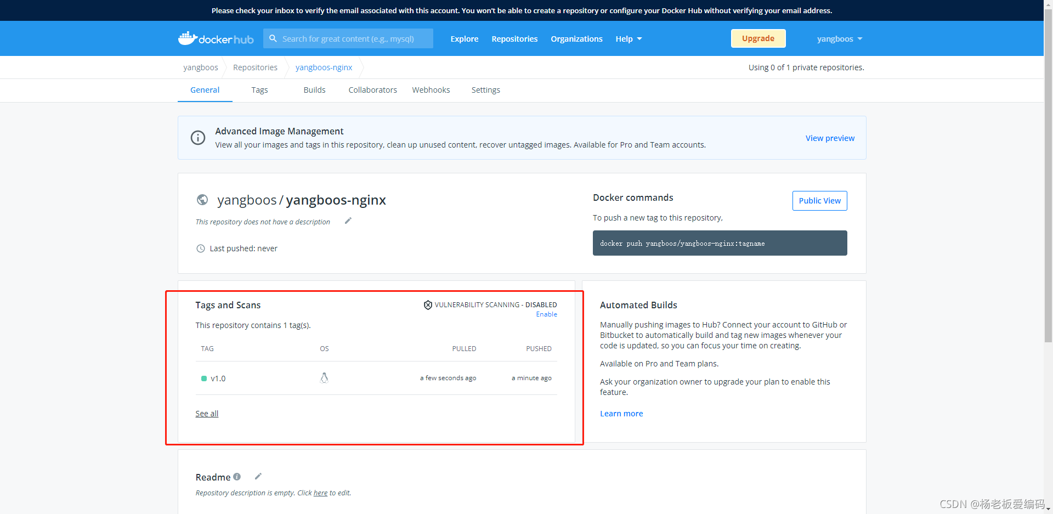The width and height of the screenshot is (1053, 514).
Task: Click the info icon beside Advanced Image Management
Action: pos(197,138)
